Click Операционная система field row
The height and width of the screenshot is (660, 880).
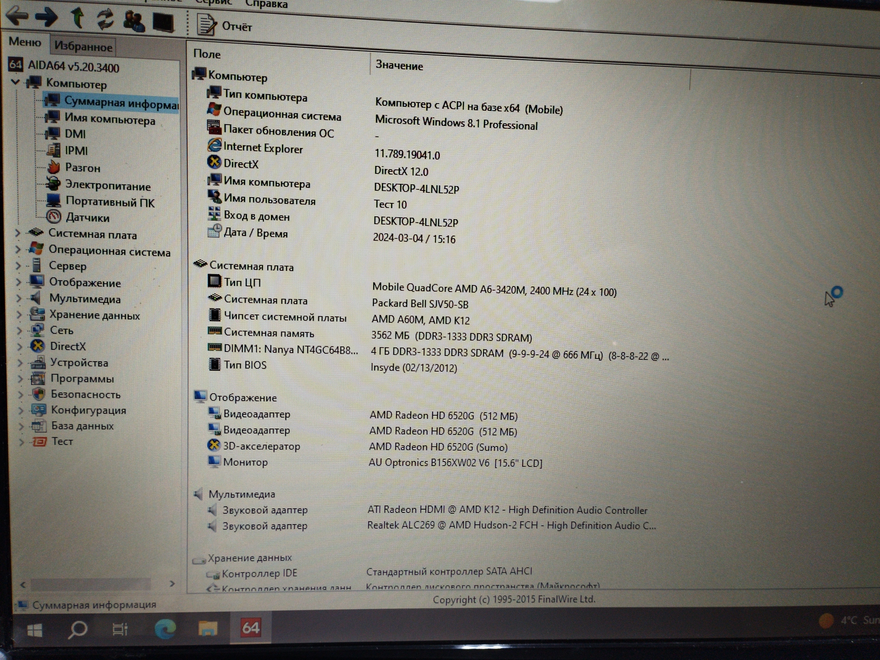282,114
